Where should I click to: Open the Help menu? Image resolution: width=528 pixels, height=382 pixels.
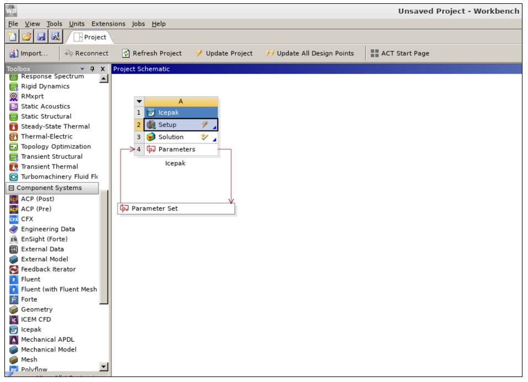[159, 24]
